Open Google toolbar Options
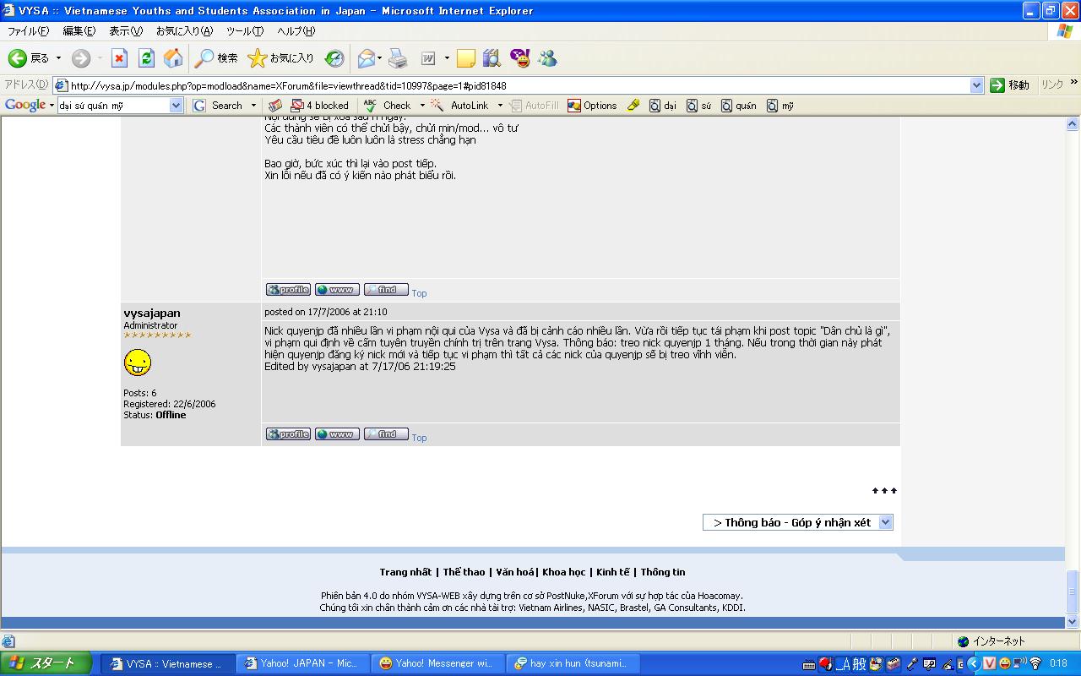This screenshot has width=1081, height=676. coord(592,106)
